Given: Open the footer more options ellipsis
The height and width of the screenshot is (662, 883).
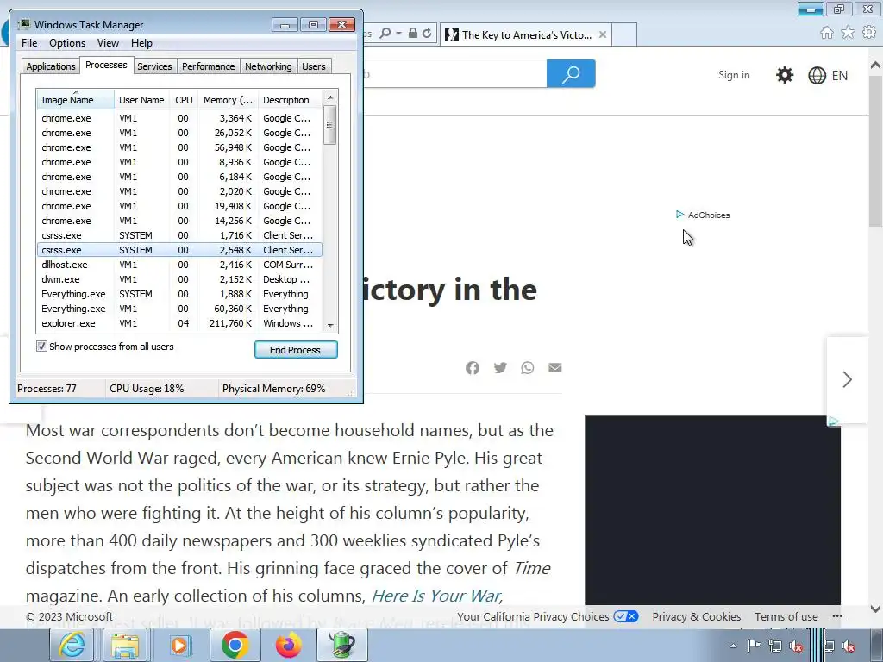Looking at the screenshot, I should [x=837, y=616].
